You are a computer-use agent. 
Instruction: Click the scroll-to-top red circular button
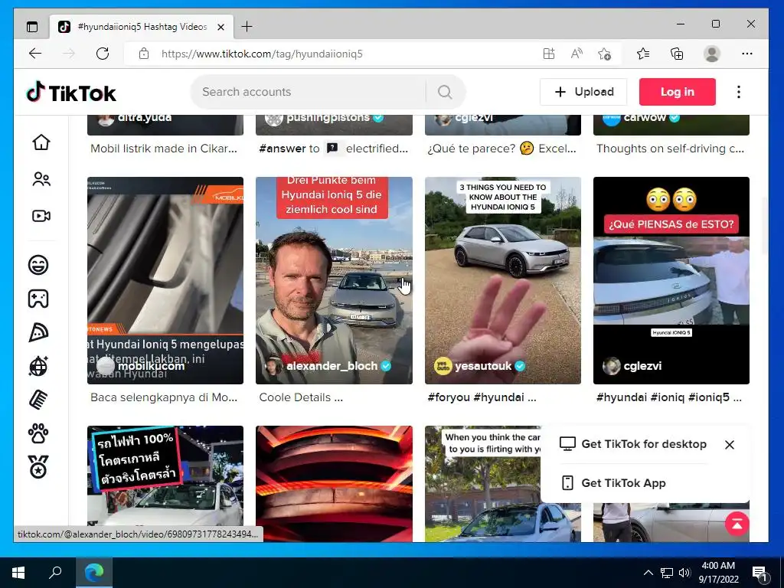click(x=737, y=524)
